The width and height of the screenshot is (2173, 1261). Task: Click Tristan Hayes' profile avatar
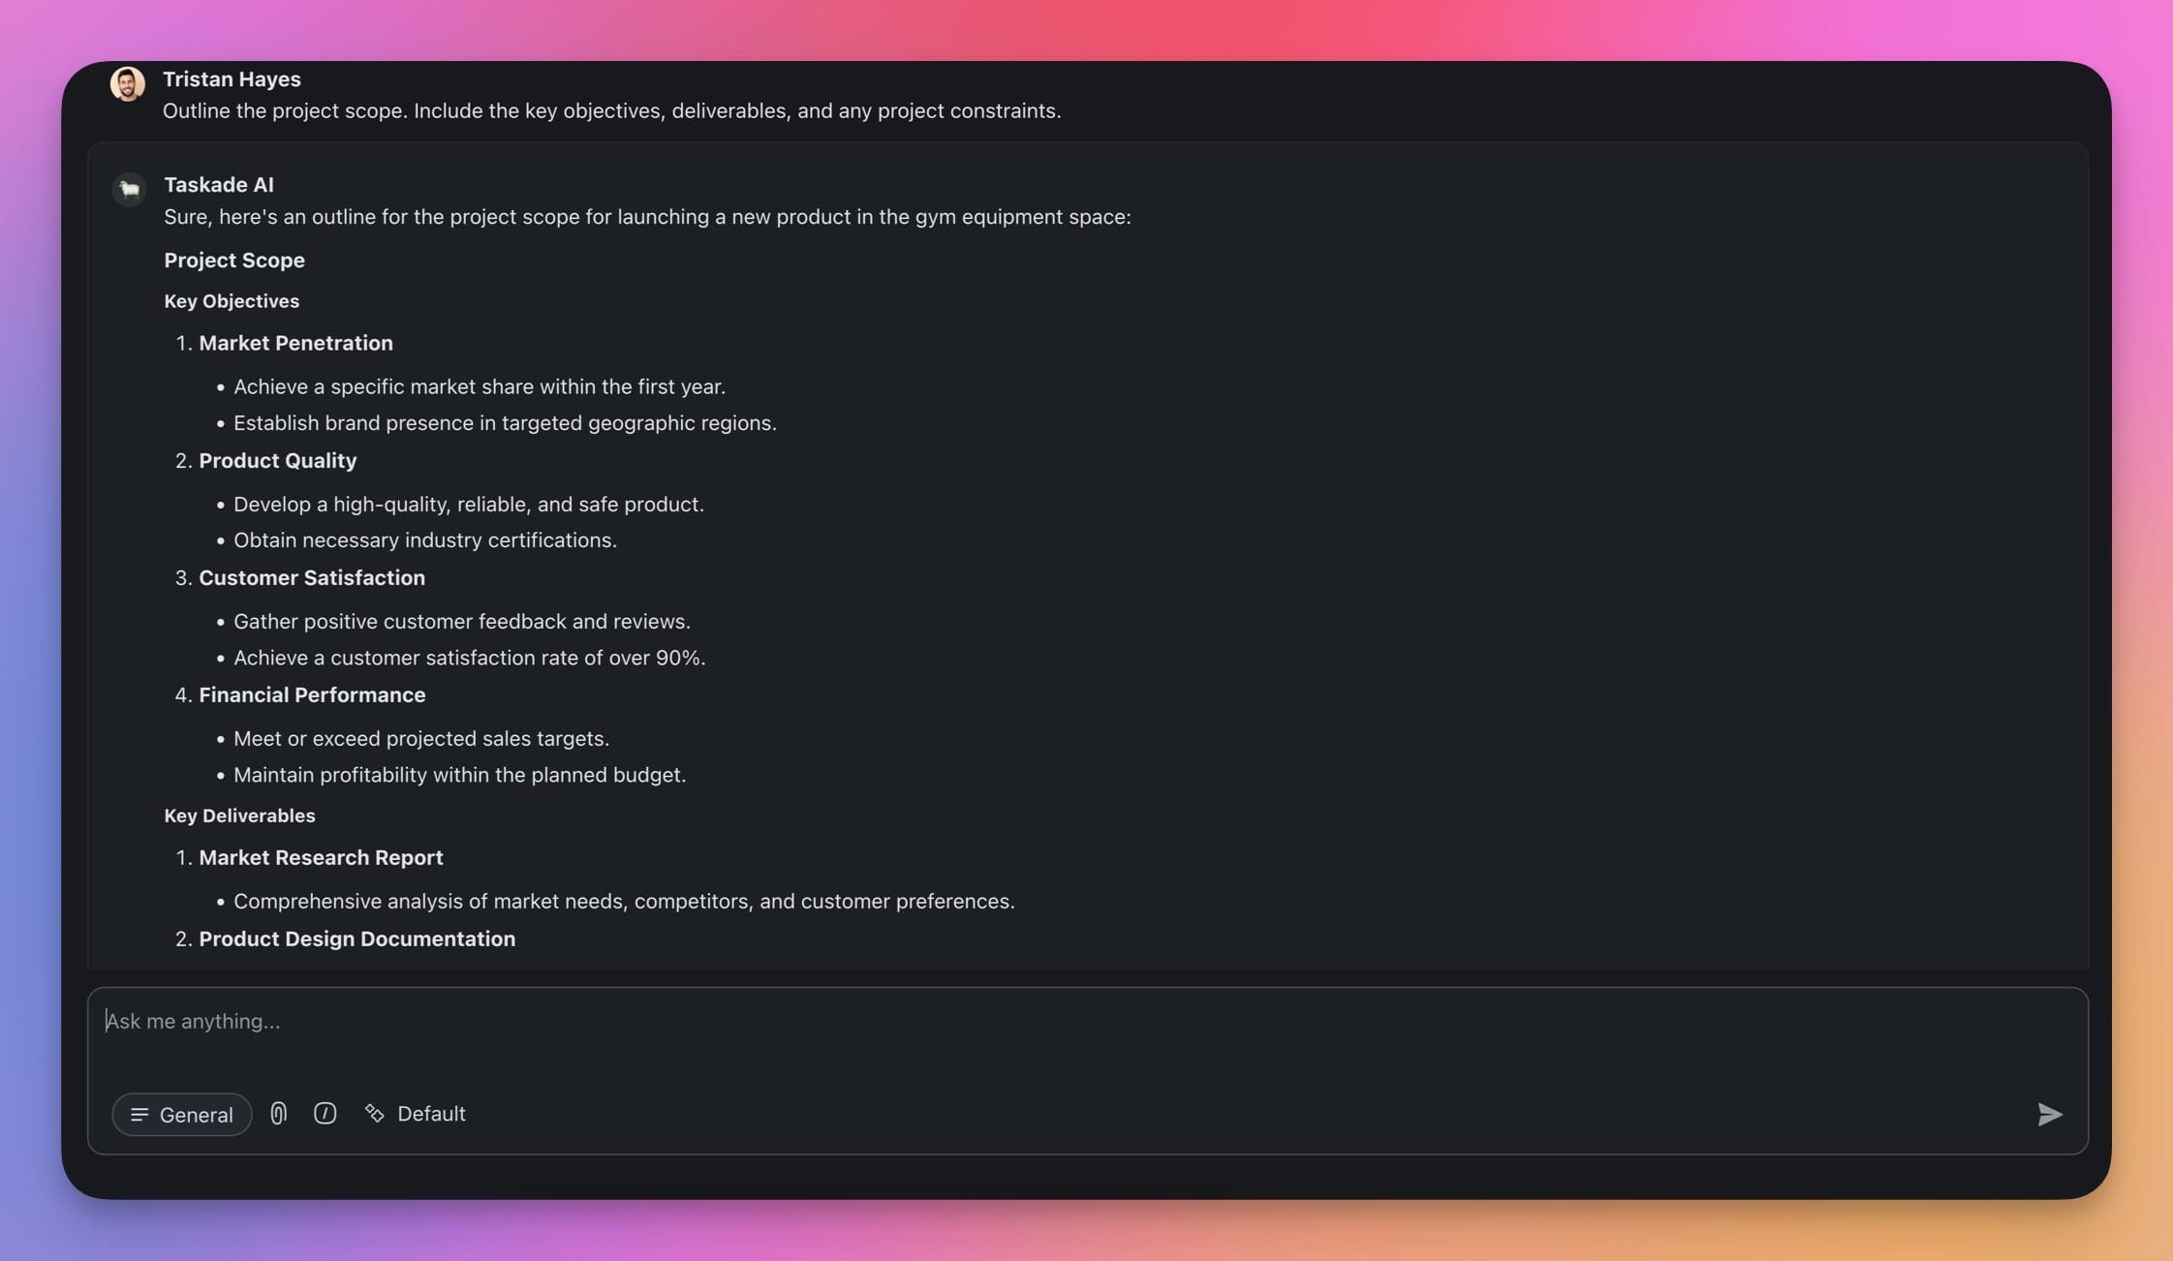(x=128, y=84)
